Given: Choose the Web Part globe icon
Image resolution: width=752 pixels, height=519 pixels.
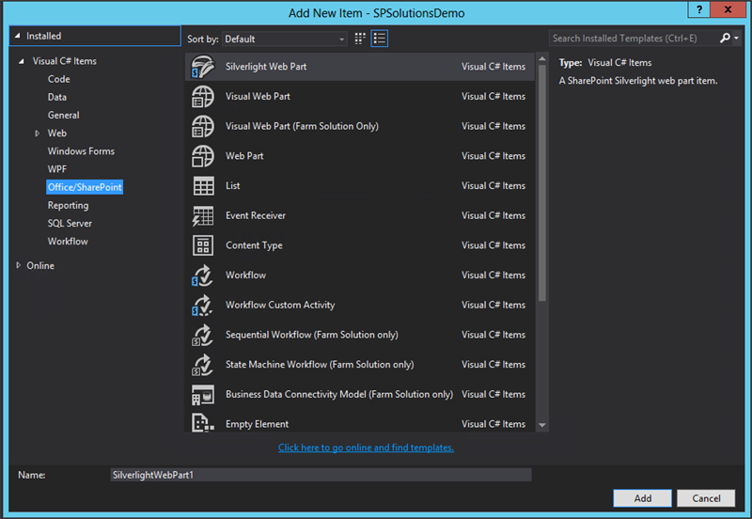Looking at the screenshot, I should pyautogui.click(x=202, y=156).
